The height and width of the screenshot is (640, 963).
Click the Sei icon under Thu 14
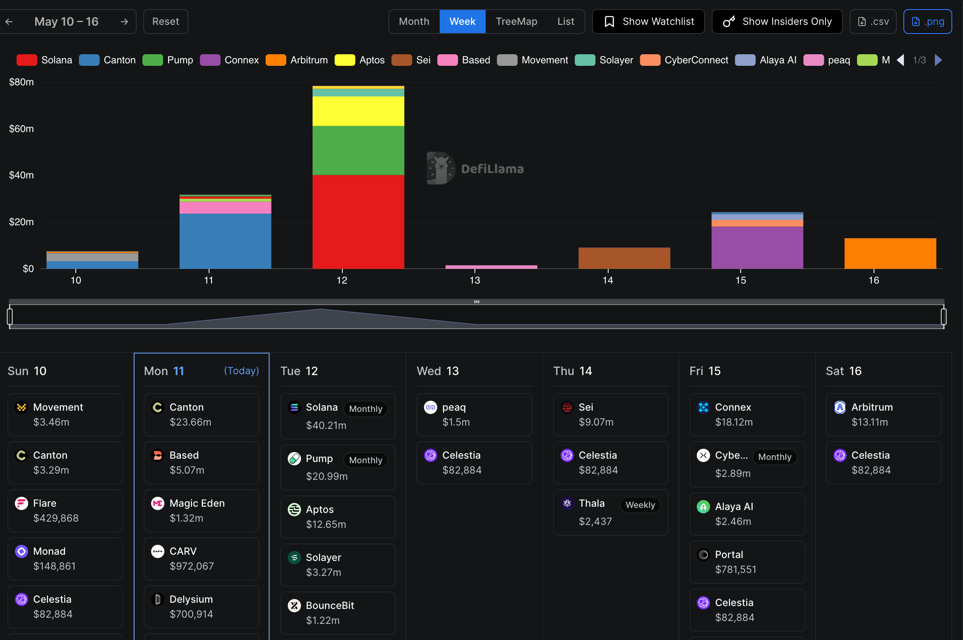click(x=567, y=407)
